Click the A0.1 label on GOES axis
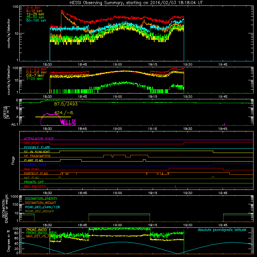 [x=15, y=125]
